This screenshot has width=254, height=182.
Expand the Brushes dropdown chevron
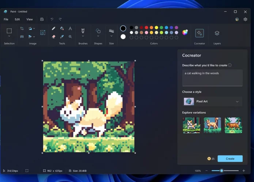tap(83, 36)
